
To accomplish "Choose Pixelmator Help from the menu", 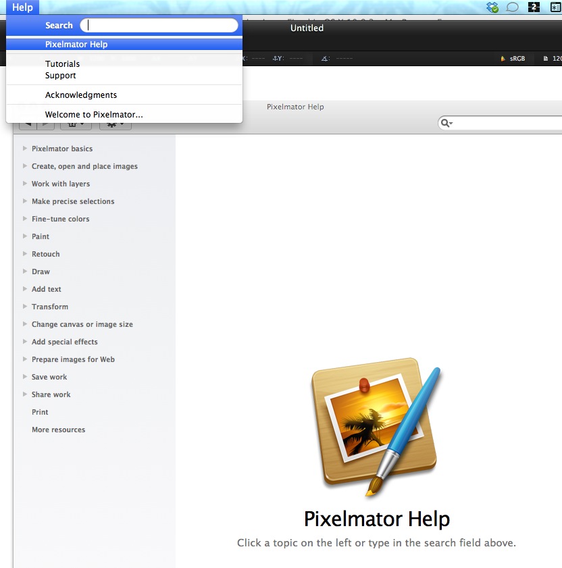I will point(124,44).
